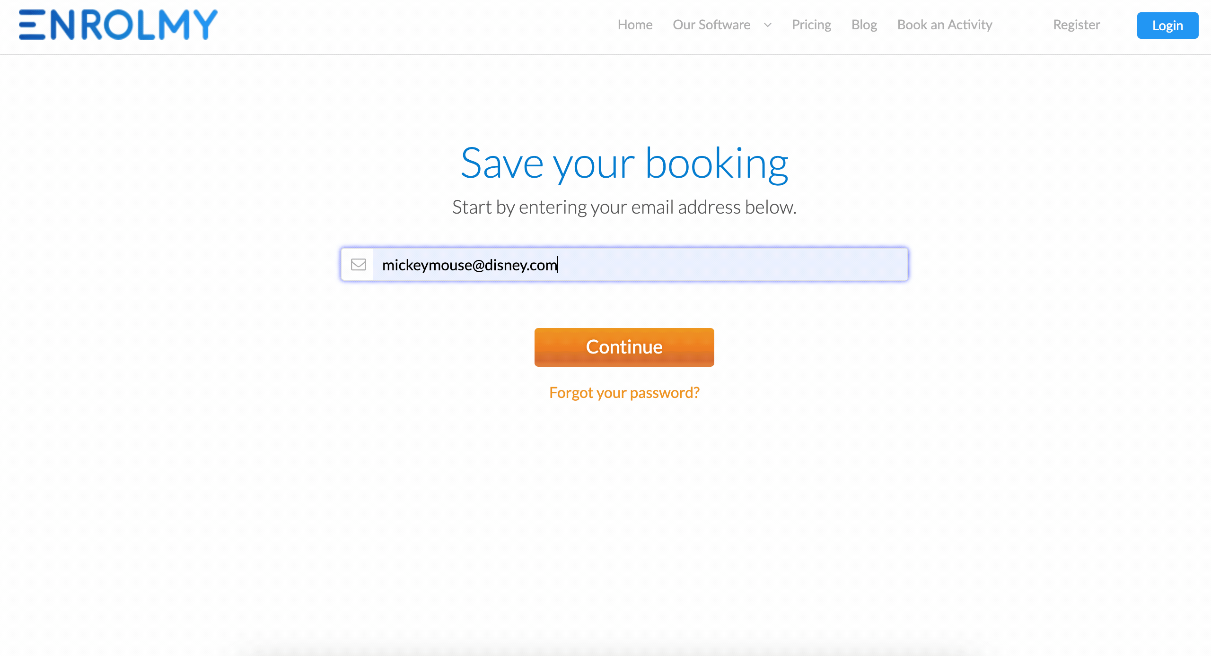Click the Save your booking heading
This screenshot has height=656, width=1211.
pyautogui.click(x=624, y=164)
